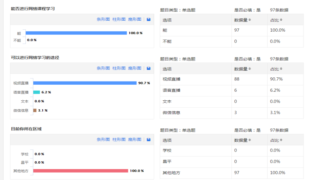Select the 微信信息 row in the table
This screenshot has width=309, height=180.
point(232,113)
